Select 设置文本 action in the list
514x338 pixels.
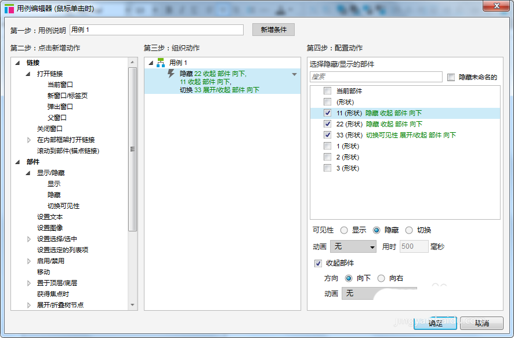[50, 217]
